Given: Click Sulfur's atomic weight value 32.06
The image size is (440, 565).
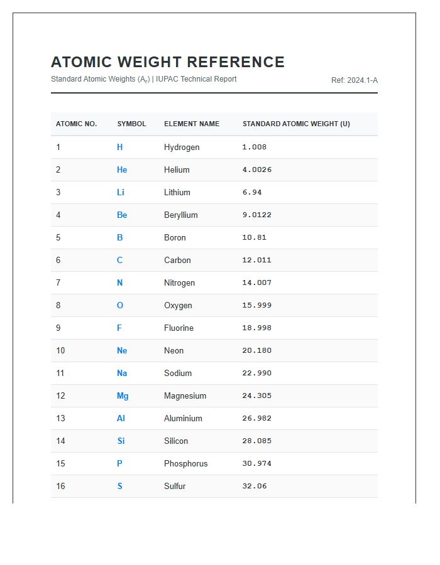Looking at the screenshot, I should point(255,486).
